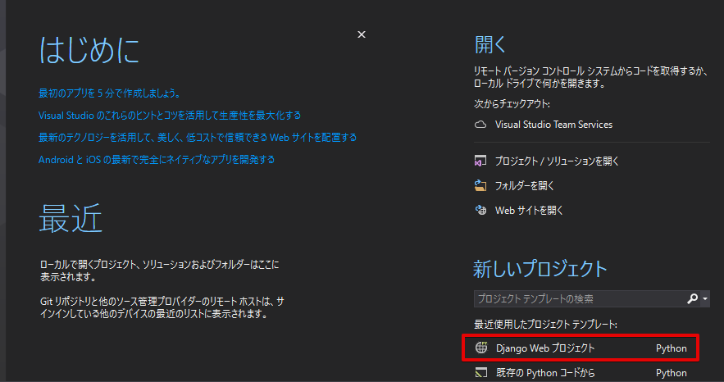724x382 pixels.
Task: Close the はじめに section with the X
Action: (362, 34)
